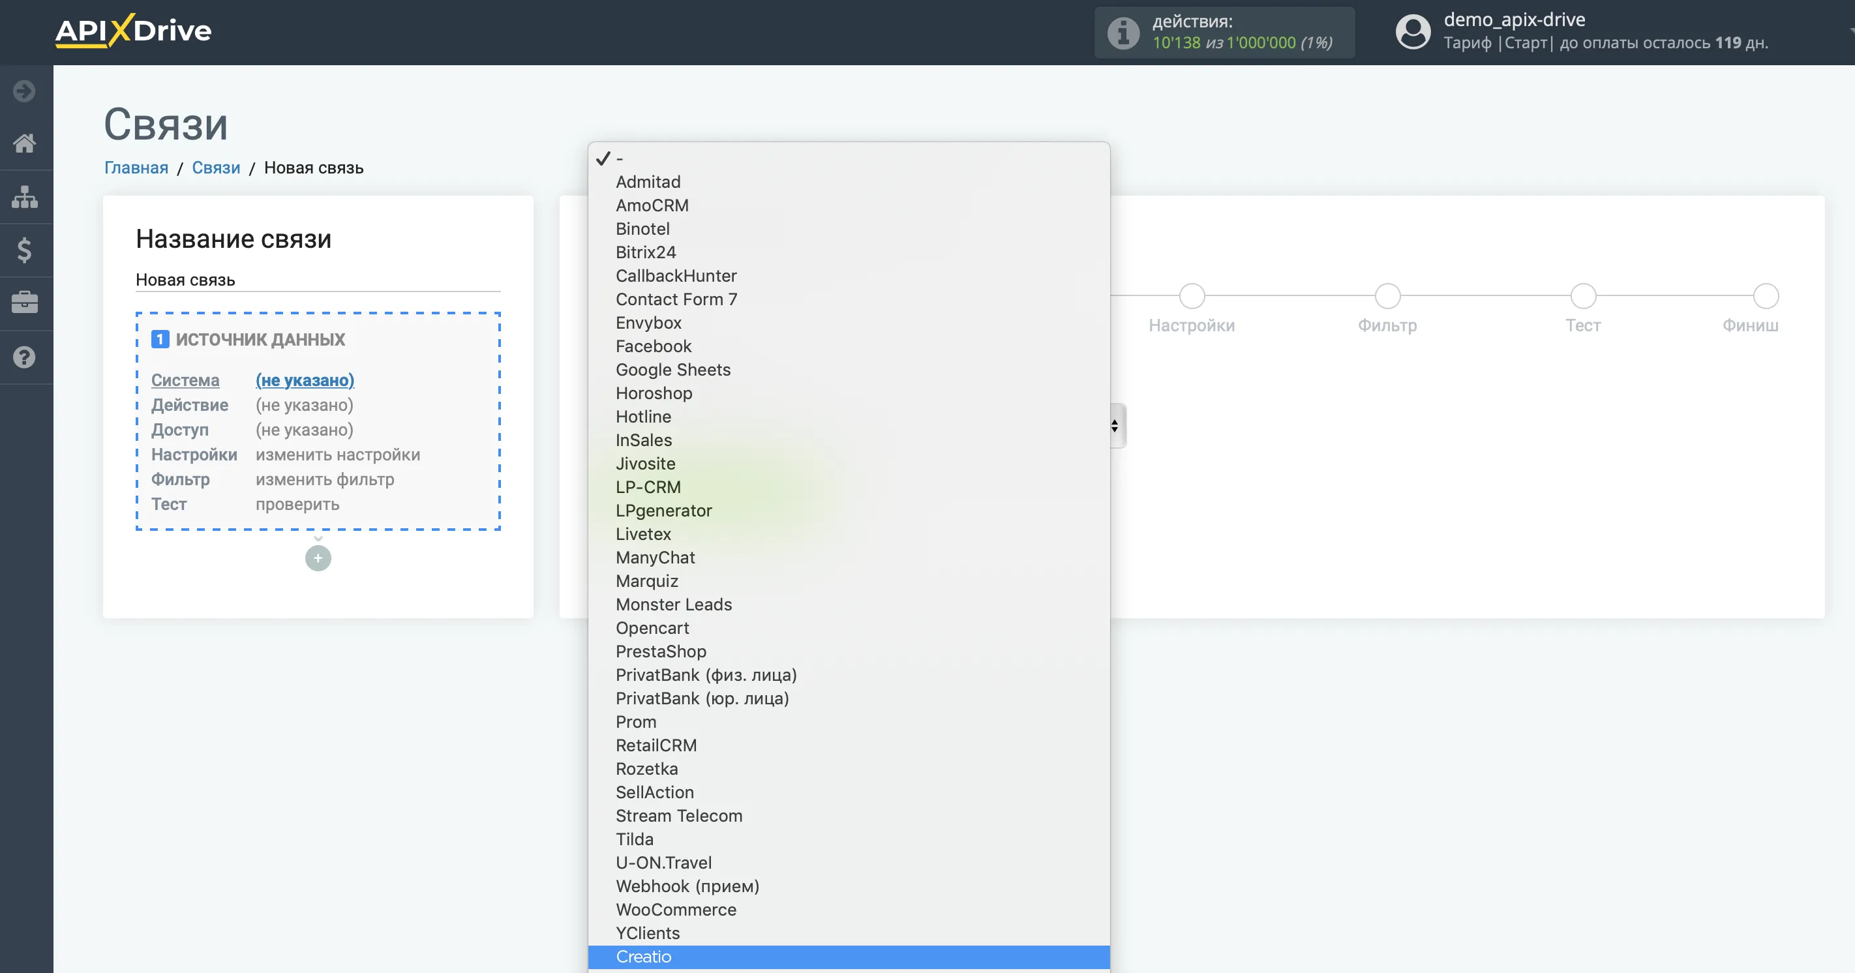Viewport: 1855px width, 973px height.
Task: Go to Главная breadcrumb link
Action: click(136, 168)
